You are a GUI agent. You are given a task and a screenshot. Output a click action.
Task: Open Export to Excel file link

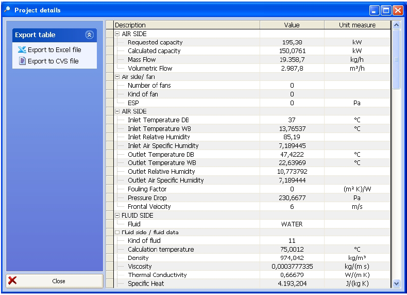pos(54,50)
